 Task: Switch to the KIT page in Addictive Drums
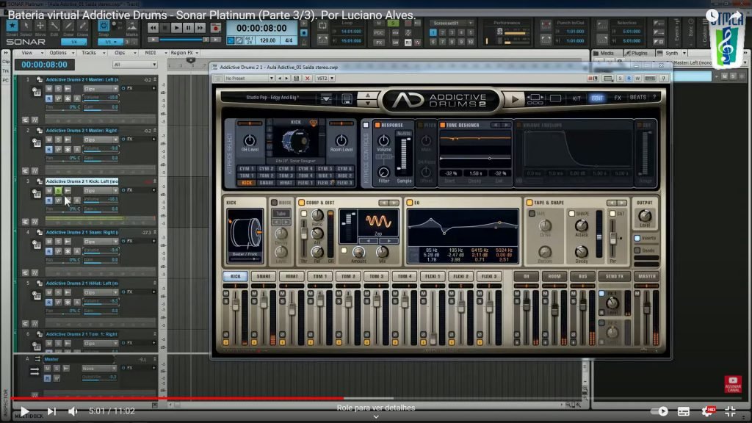[576, 98]
